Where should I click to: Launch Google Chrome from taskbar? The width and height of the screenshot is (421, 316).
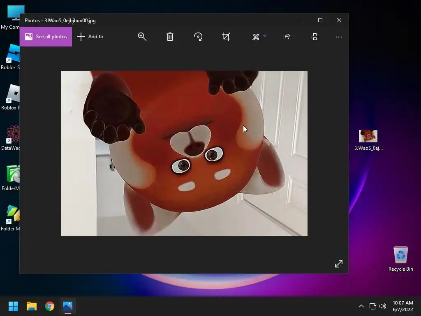click(x=50, y=306)
